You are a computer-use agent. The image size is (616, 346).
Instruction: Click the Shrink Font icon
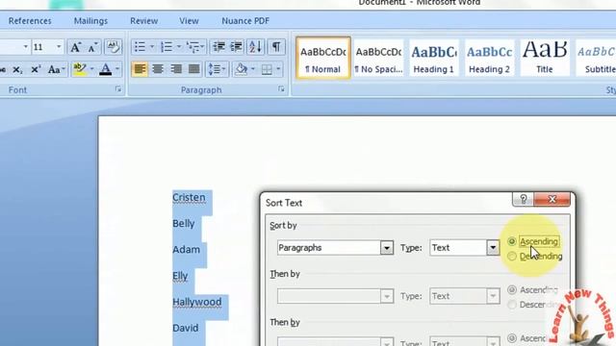(92, 47)
